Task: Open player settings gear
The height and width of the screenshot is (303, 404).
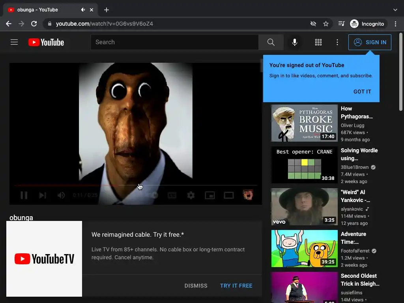Action: coord(191,195)
